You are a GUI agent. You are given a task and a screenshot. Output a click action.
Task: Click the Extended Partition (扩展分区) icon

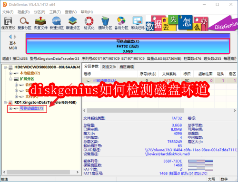pos(16,79)
